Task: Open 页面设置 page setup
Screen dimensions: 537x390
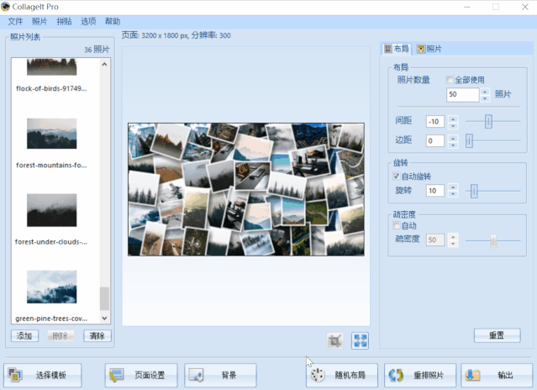Action: tap(140, 375)
